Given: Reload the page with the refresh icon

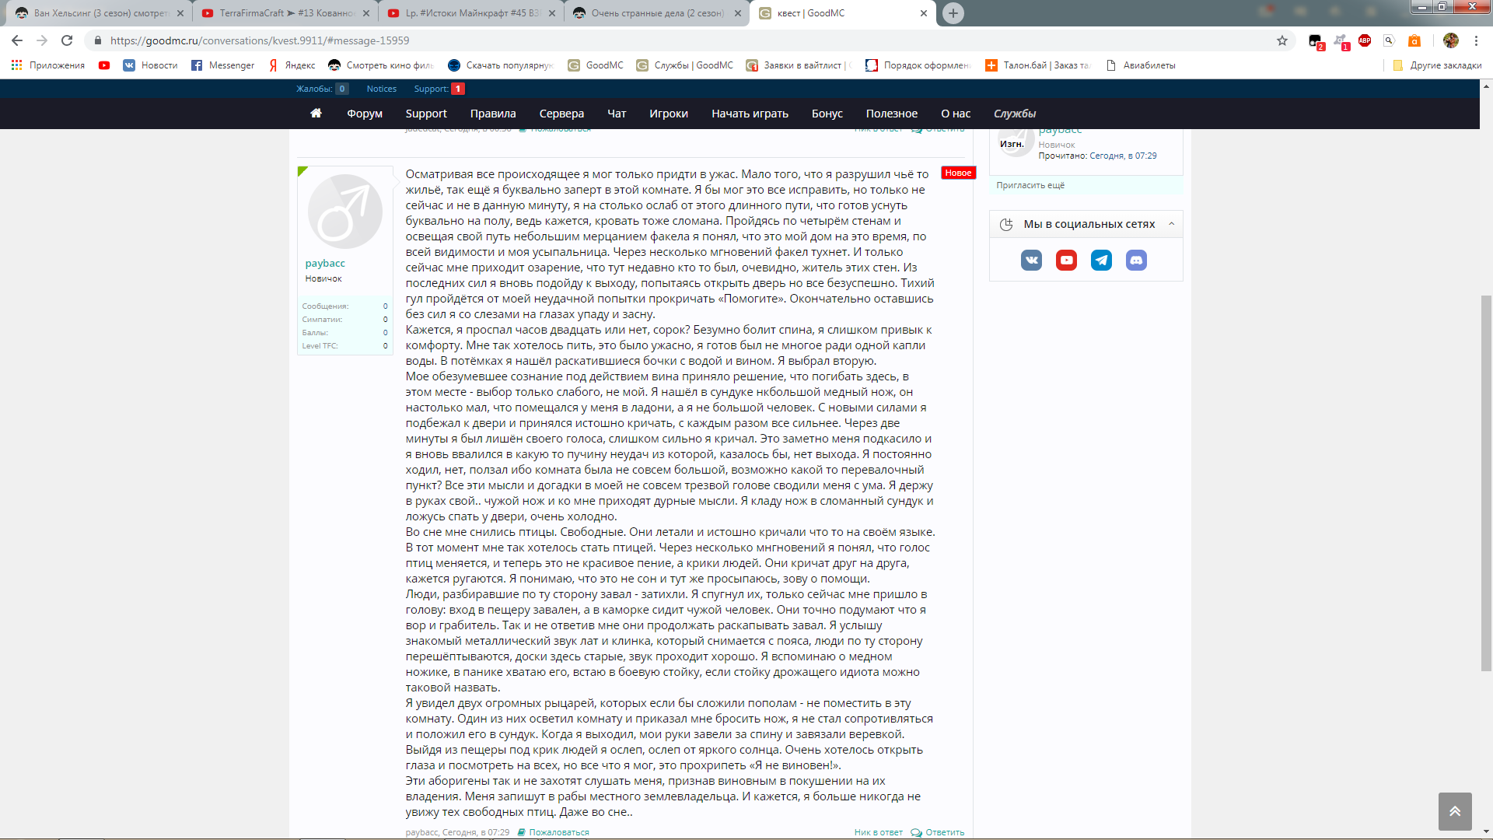Looking at the screenshot, I should click(67, 40).
